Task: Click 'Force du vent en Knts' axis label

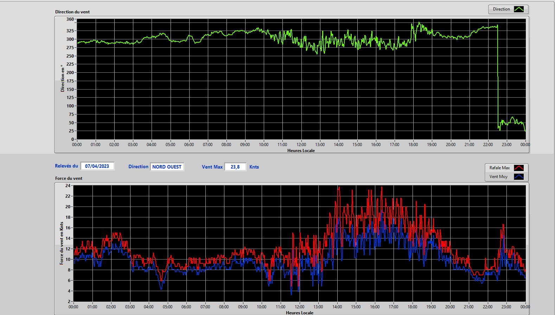Action: point(62,243)
